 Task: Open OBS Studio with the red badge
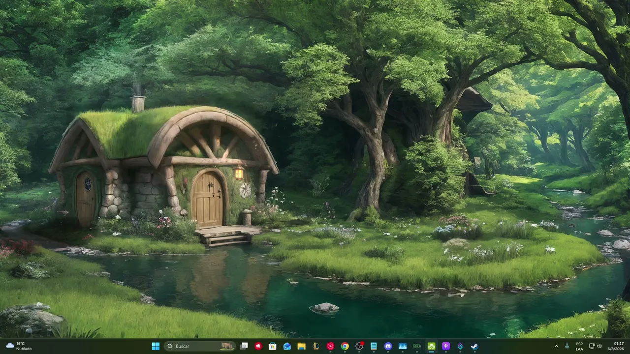(x=359, y=346)
